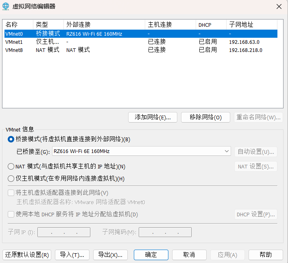Close the 虚拟网络编辑器 dialog
Image resolution: width=288 pixels, height=263 pixels.
[x=279, y=6]
